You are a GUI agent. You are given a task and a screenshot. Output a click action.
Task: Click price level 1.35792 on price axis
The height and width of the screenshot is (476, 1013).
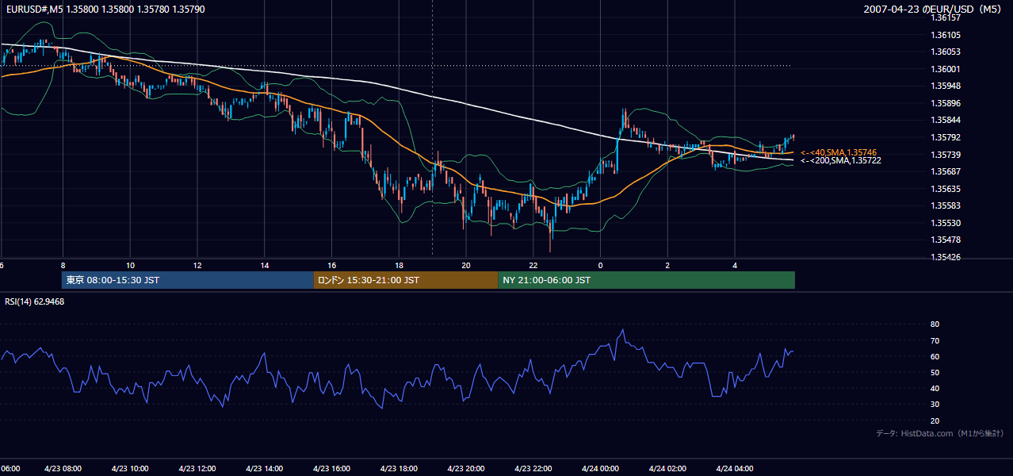coord(946,137)
